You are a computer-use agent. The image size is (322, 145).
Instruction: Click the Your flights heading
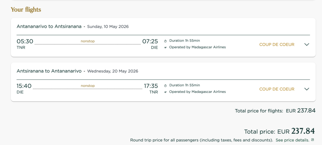tap(26, 10)
